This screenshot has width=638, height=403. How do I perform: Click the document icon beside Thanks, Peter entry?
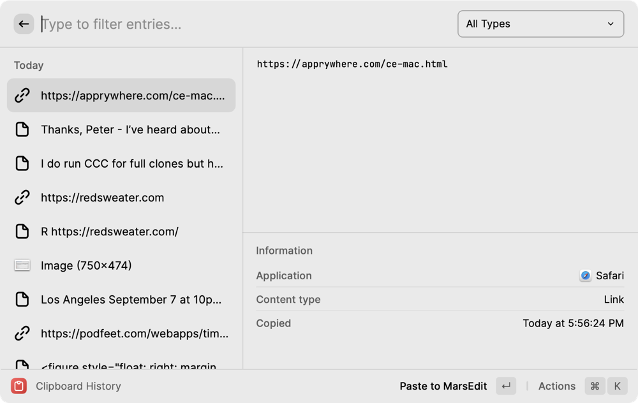pyautogui.click(x=22, y=129)
